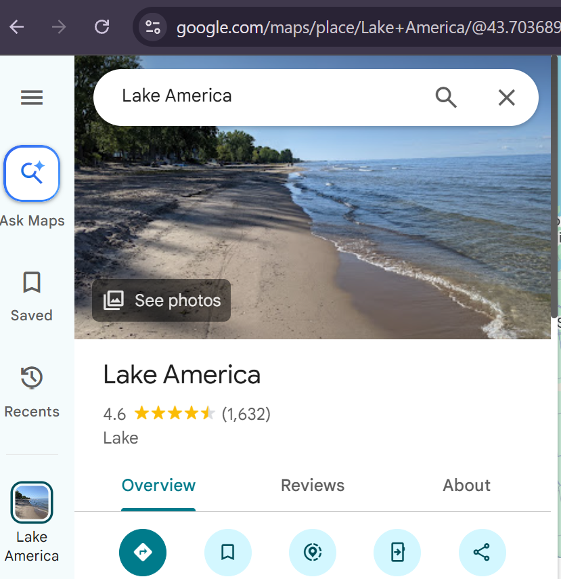The width and height of the screenshot is (561, 579).
Task: Click the Share icon button
Action: (x=482, y=553)
